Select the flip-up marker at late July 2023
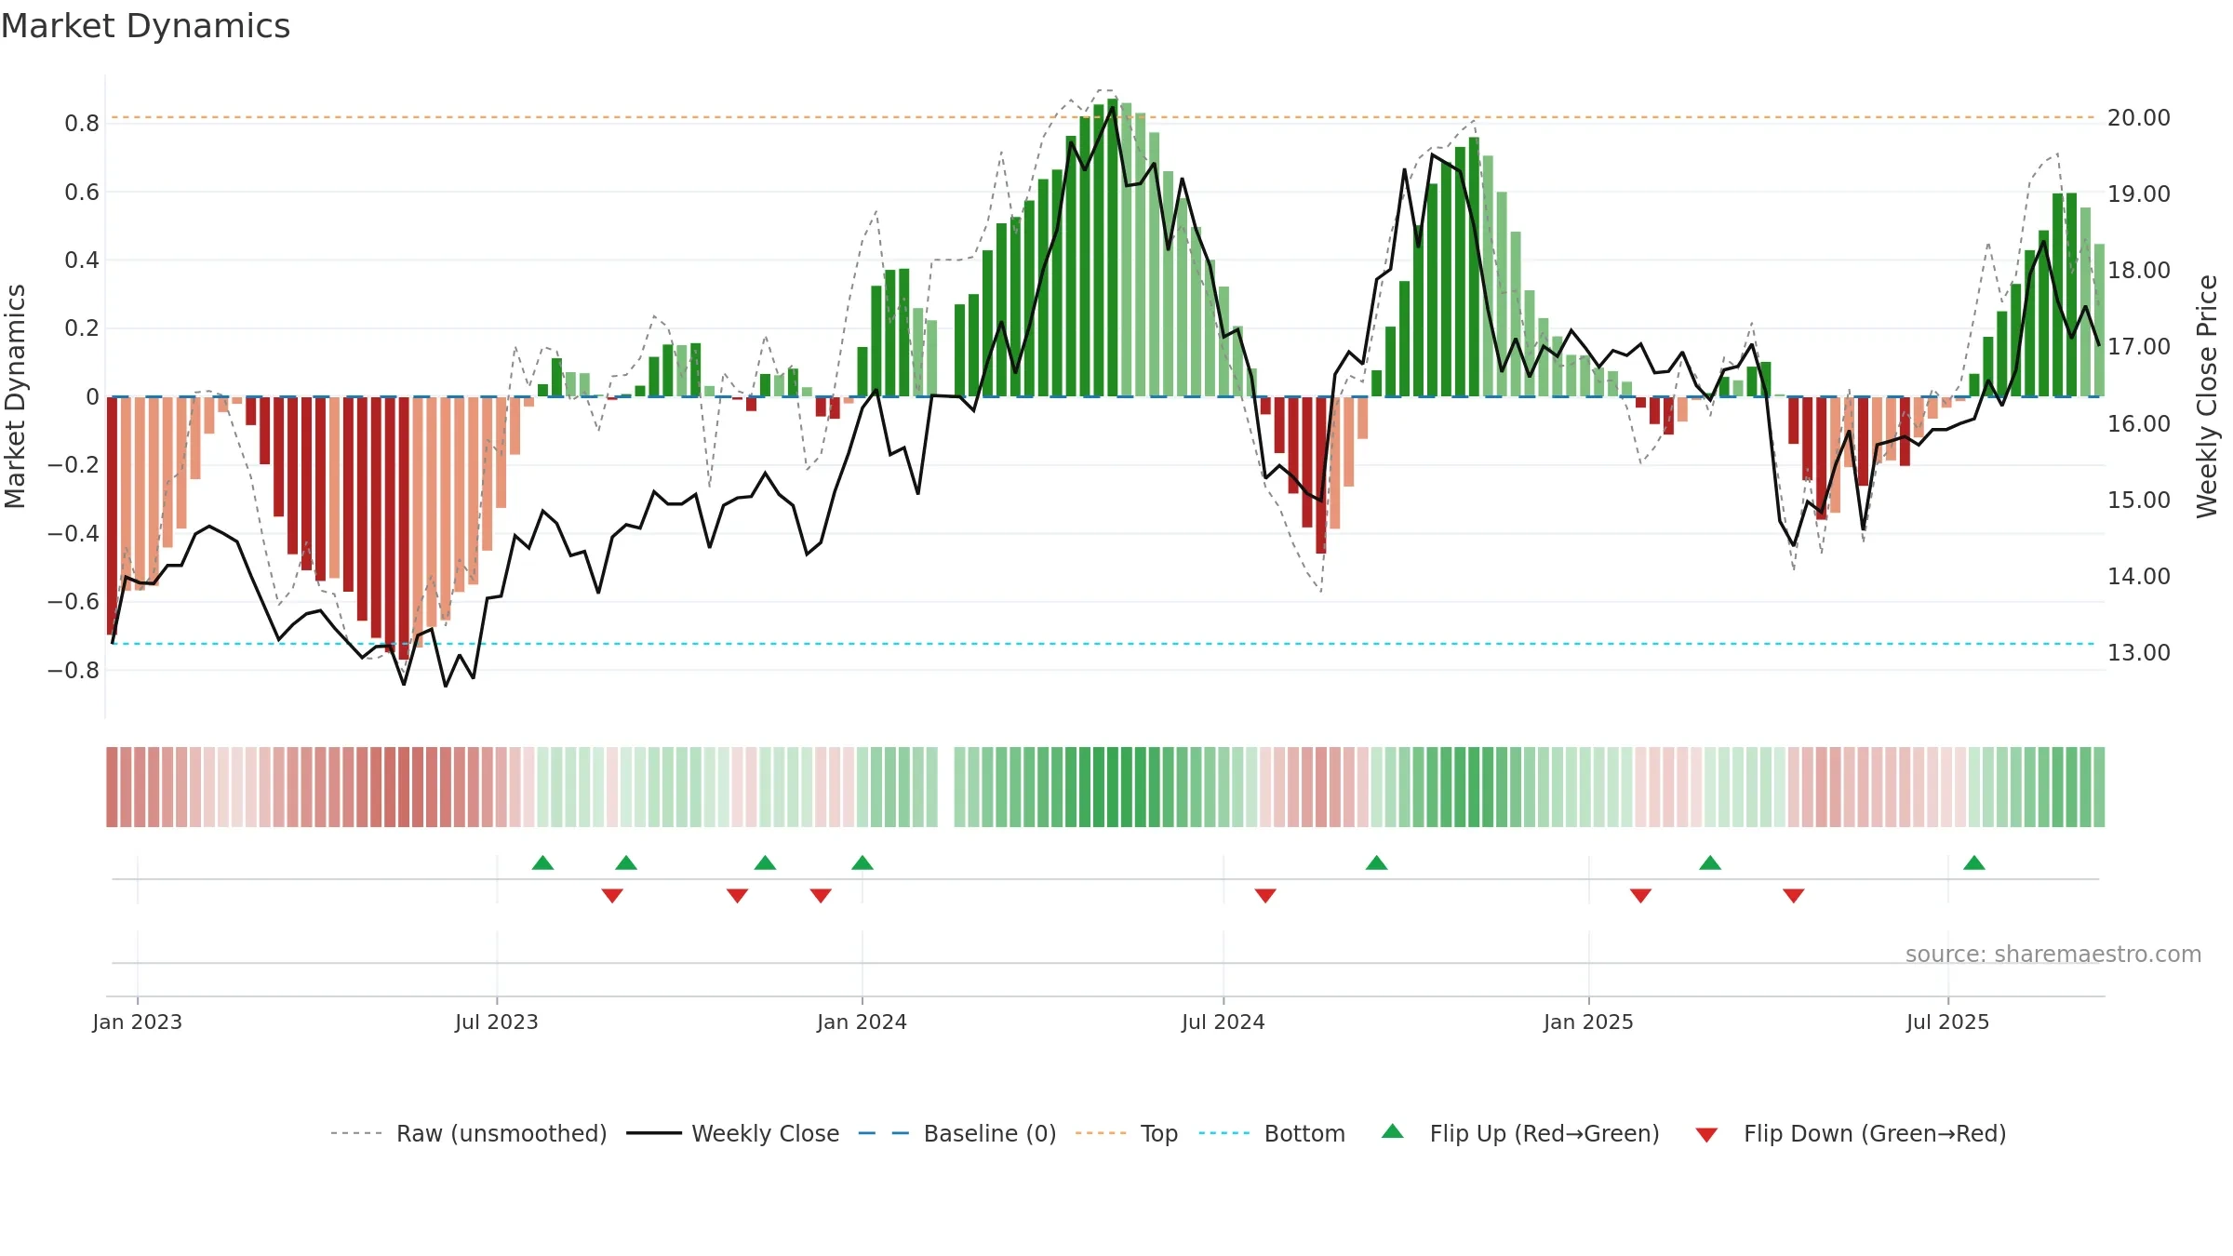The image size is (2233, 1256). 543,862
